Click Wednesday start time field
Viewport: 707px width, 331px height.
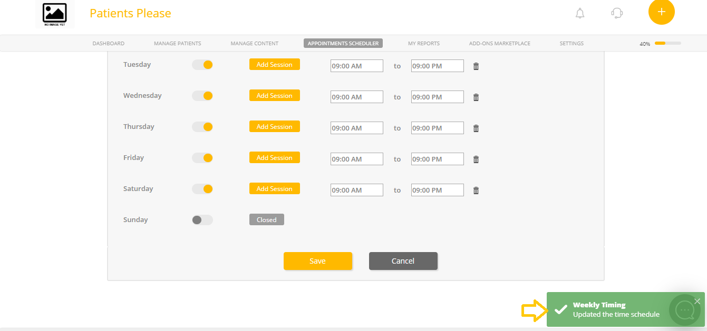coord(357,97)
